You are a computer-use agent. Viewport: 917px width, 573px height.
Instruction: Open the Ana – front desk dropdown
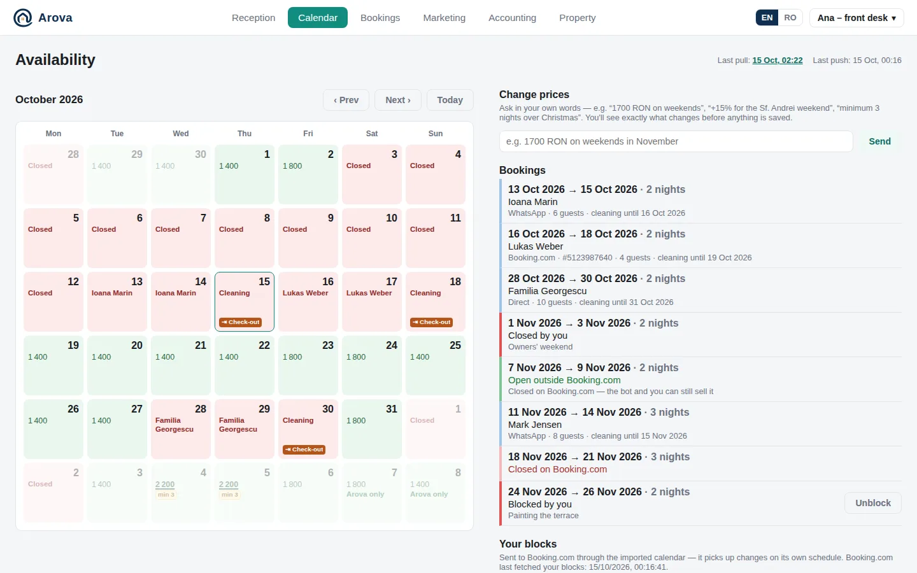coord(856,18)
